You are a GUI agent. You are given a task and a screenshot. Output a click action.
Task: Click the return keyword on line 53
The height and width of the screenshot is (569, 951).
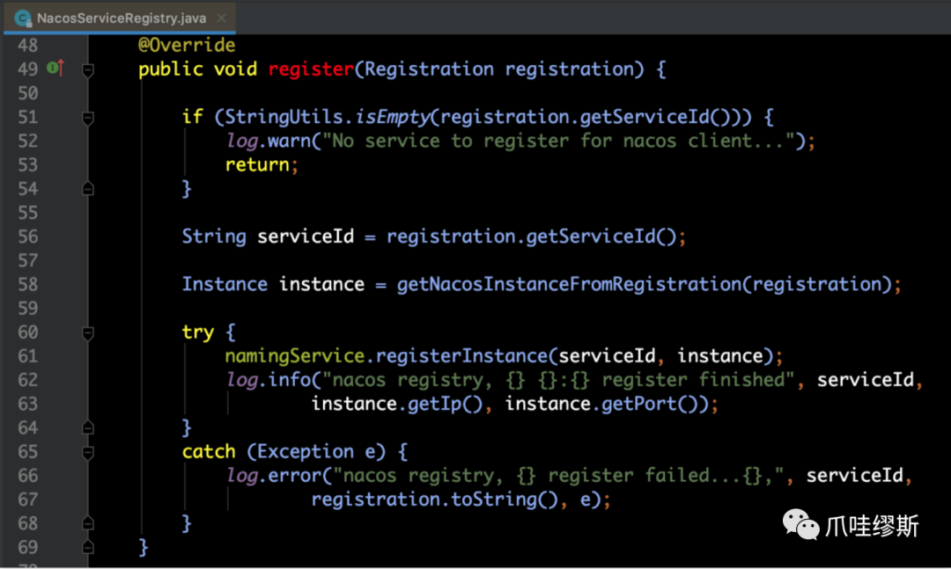tap(257, 164)
